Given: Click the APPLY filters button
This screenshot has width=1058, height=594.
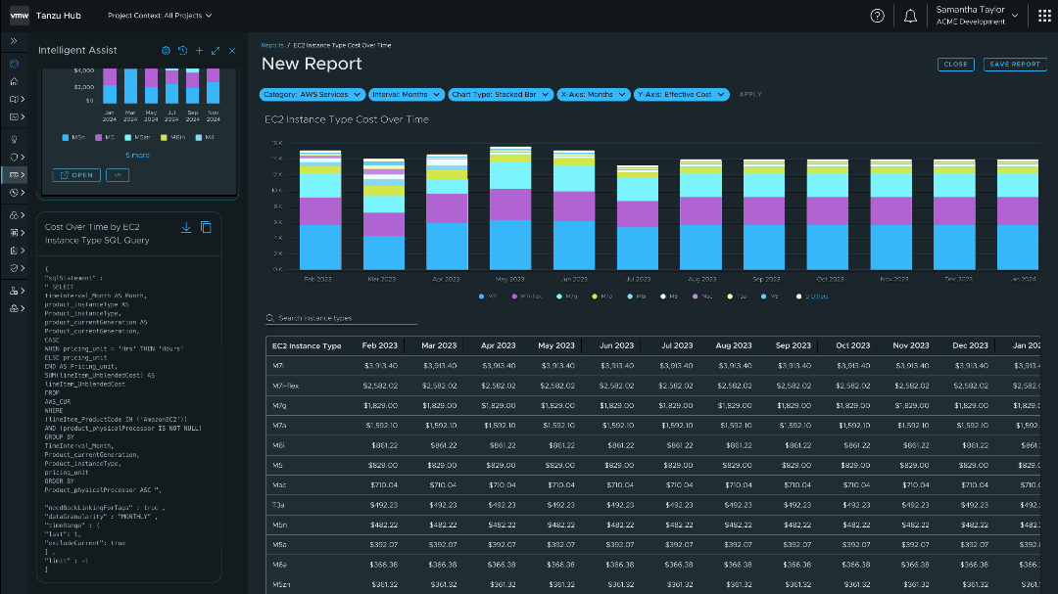Looking at the screenshot, I should tap(750, 94).
